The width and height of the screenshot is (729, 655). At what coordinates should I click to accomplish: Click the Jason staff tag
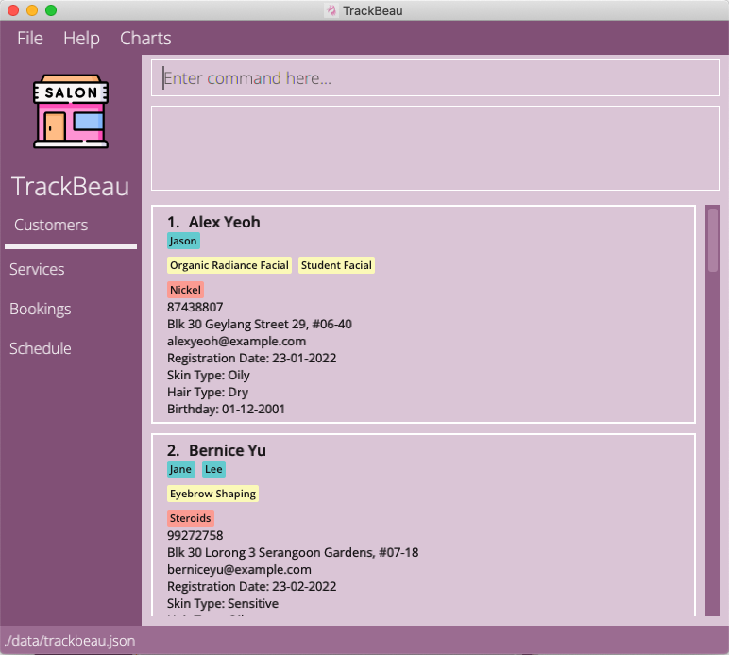click(x=183, y=241)
